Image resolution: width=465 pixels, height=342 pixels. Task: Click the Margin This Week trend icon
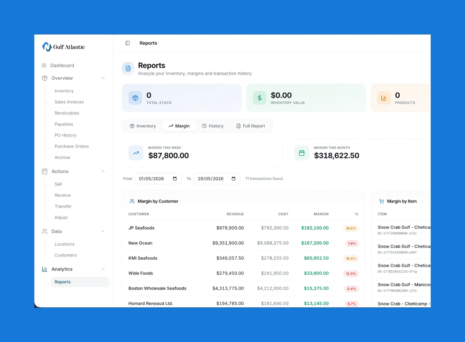[136, 153]
